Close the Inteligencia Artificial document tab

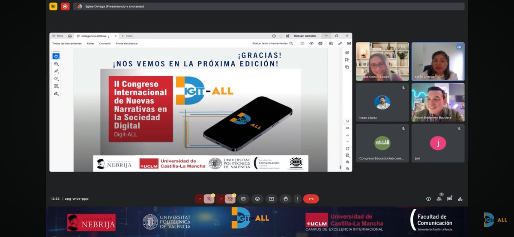[x=116, y=36]
